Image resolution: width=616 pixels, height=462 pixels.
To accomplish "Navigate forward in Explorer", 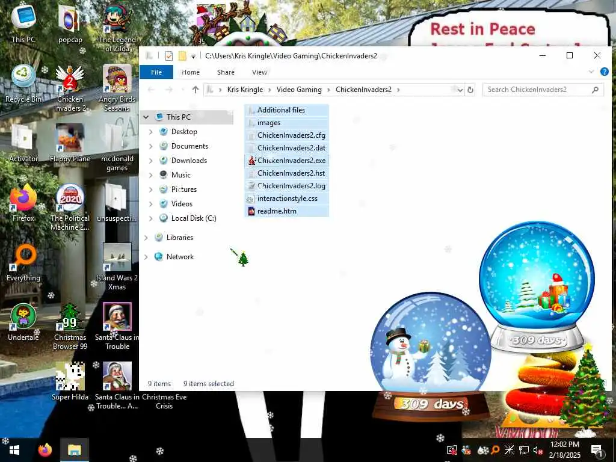I will [x=169, y=90].
